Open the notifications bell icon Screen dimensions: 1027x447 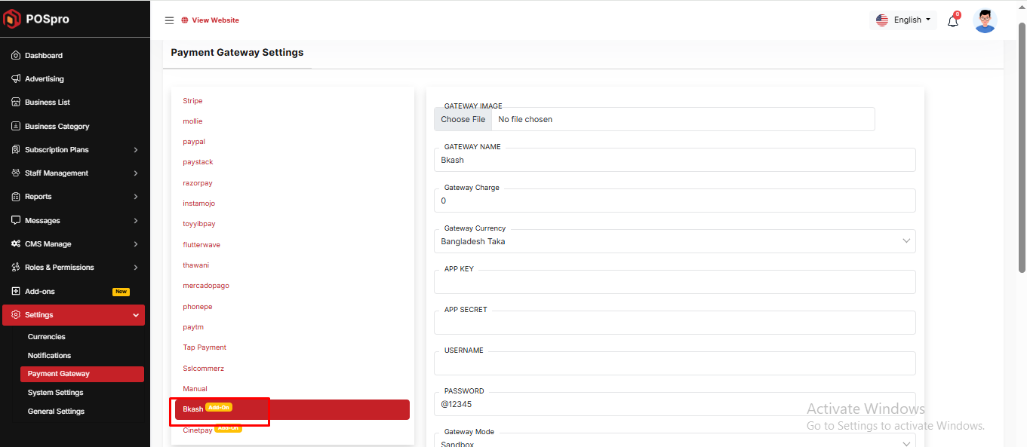point(953,21)
